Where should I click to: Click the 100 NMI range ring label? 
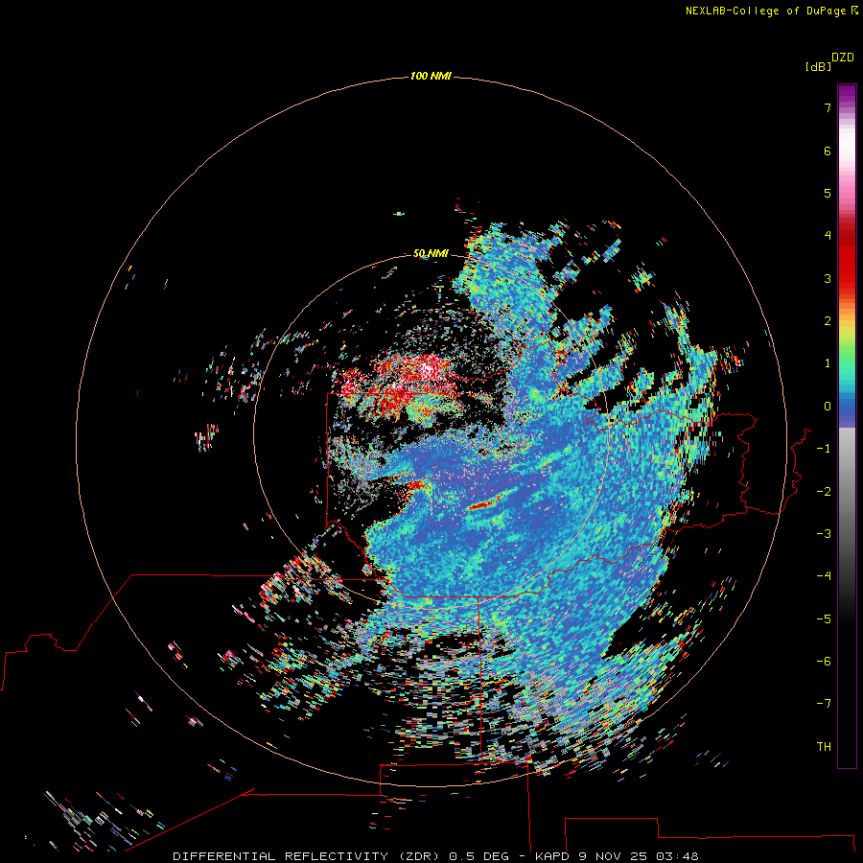[431, 76]
